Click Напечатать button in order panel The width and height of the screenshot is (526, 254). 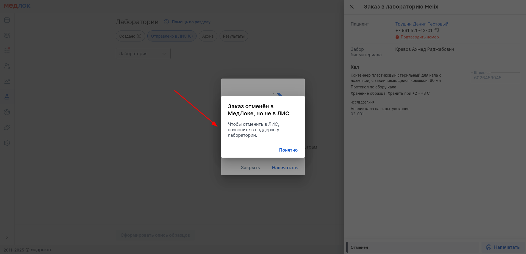pos(503,247)
